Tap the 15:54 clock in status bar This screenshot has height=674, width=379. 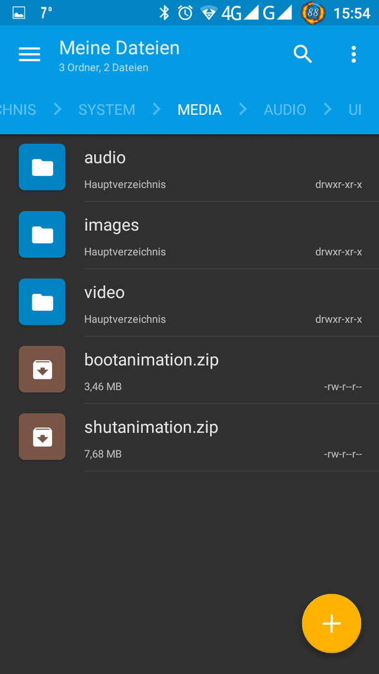click(x=352, y=13)
